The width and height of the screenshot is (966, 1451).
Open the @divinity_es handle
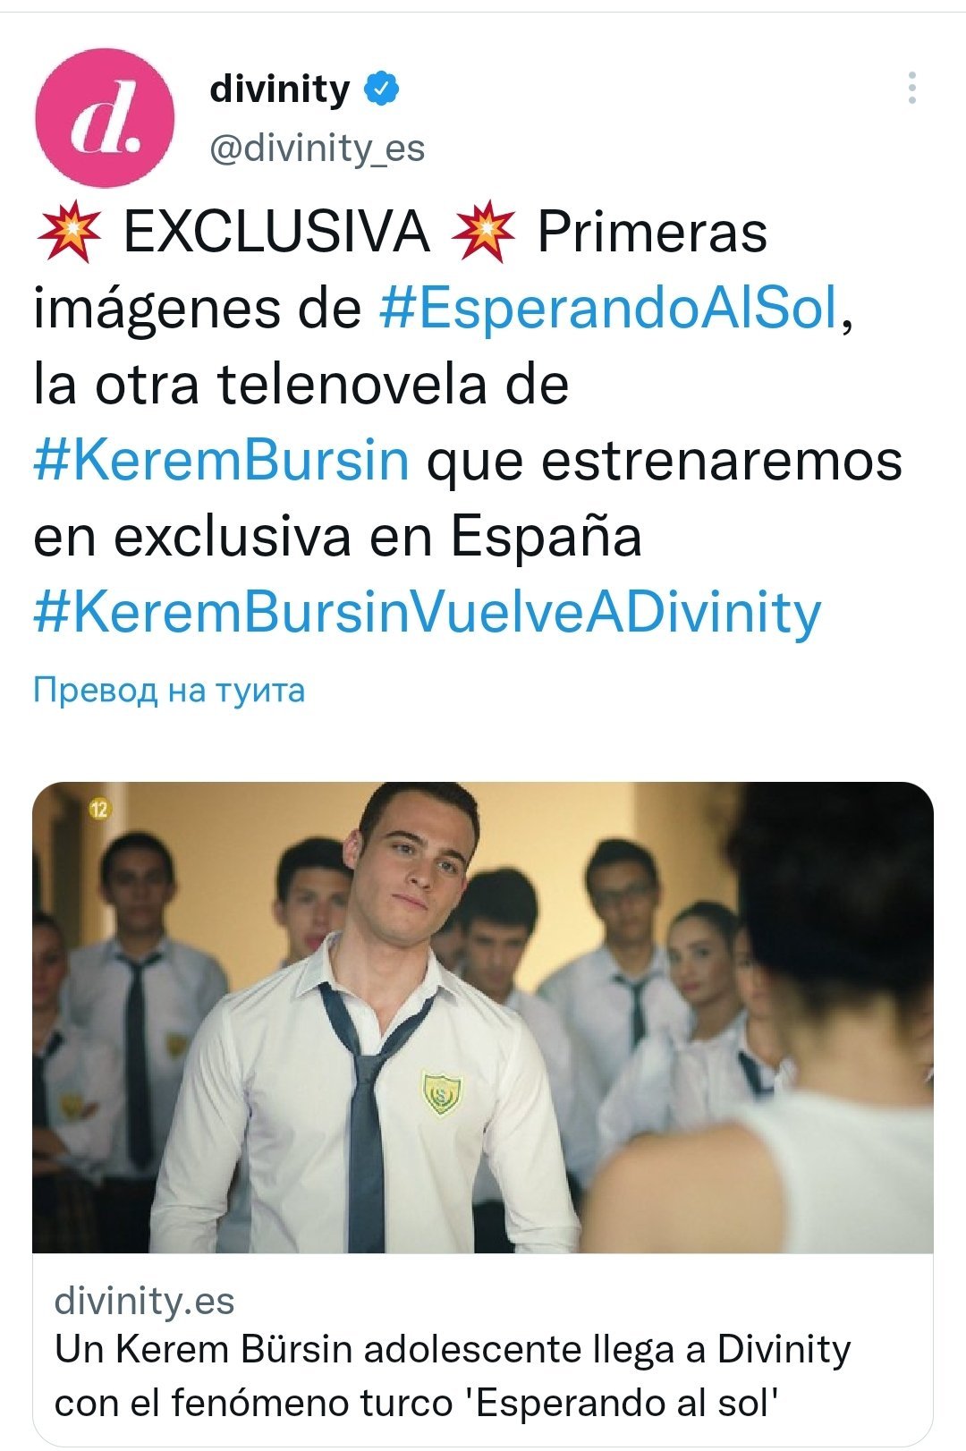(x=317, y=148)
